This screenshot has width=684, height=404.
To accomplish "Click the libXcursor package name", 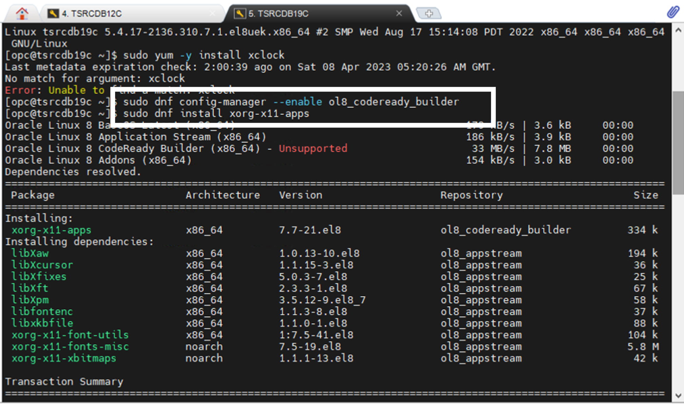I will tap(42, 265).
